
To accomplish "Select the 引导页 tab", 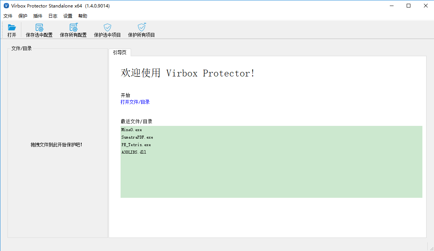I will 120,52.
